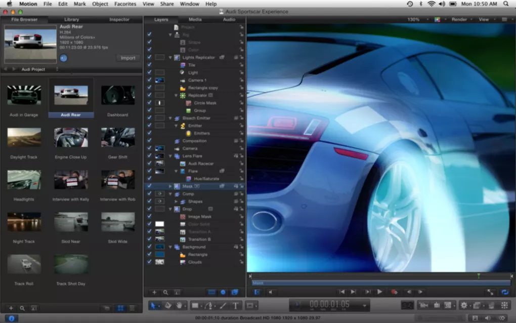The image size is (516, 323).
Task: Click the red Record button
Action: click(394, 292)
